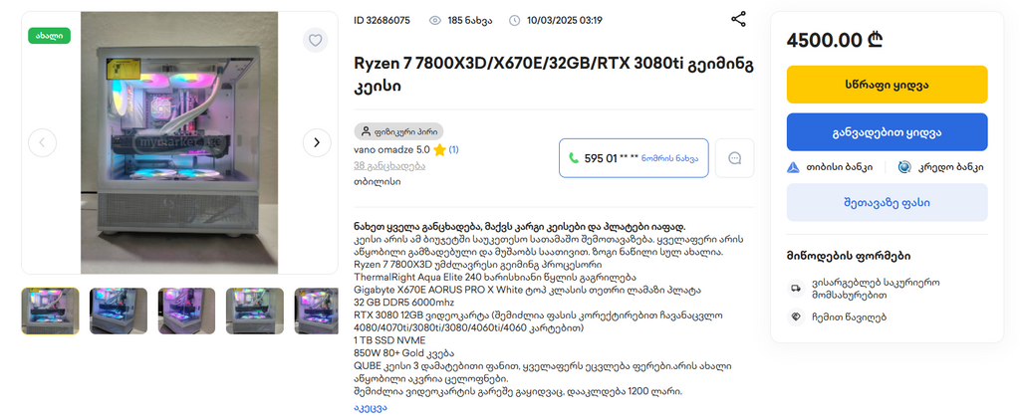Click the თიბისი ბანკი logo icon
Viewport: 1020px width, 420px height.
[792, 167]
